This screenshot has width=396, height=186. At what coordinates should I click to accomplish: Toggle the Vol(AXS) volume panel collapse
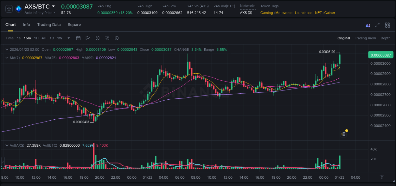point(7,145)
